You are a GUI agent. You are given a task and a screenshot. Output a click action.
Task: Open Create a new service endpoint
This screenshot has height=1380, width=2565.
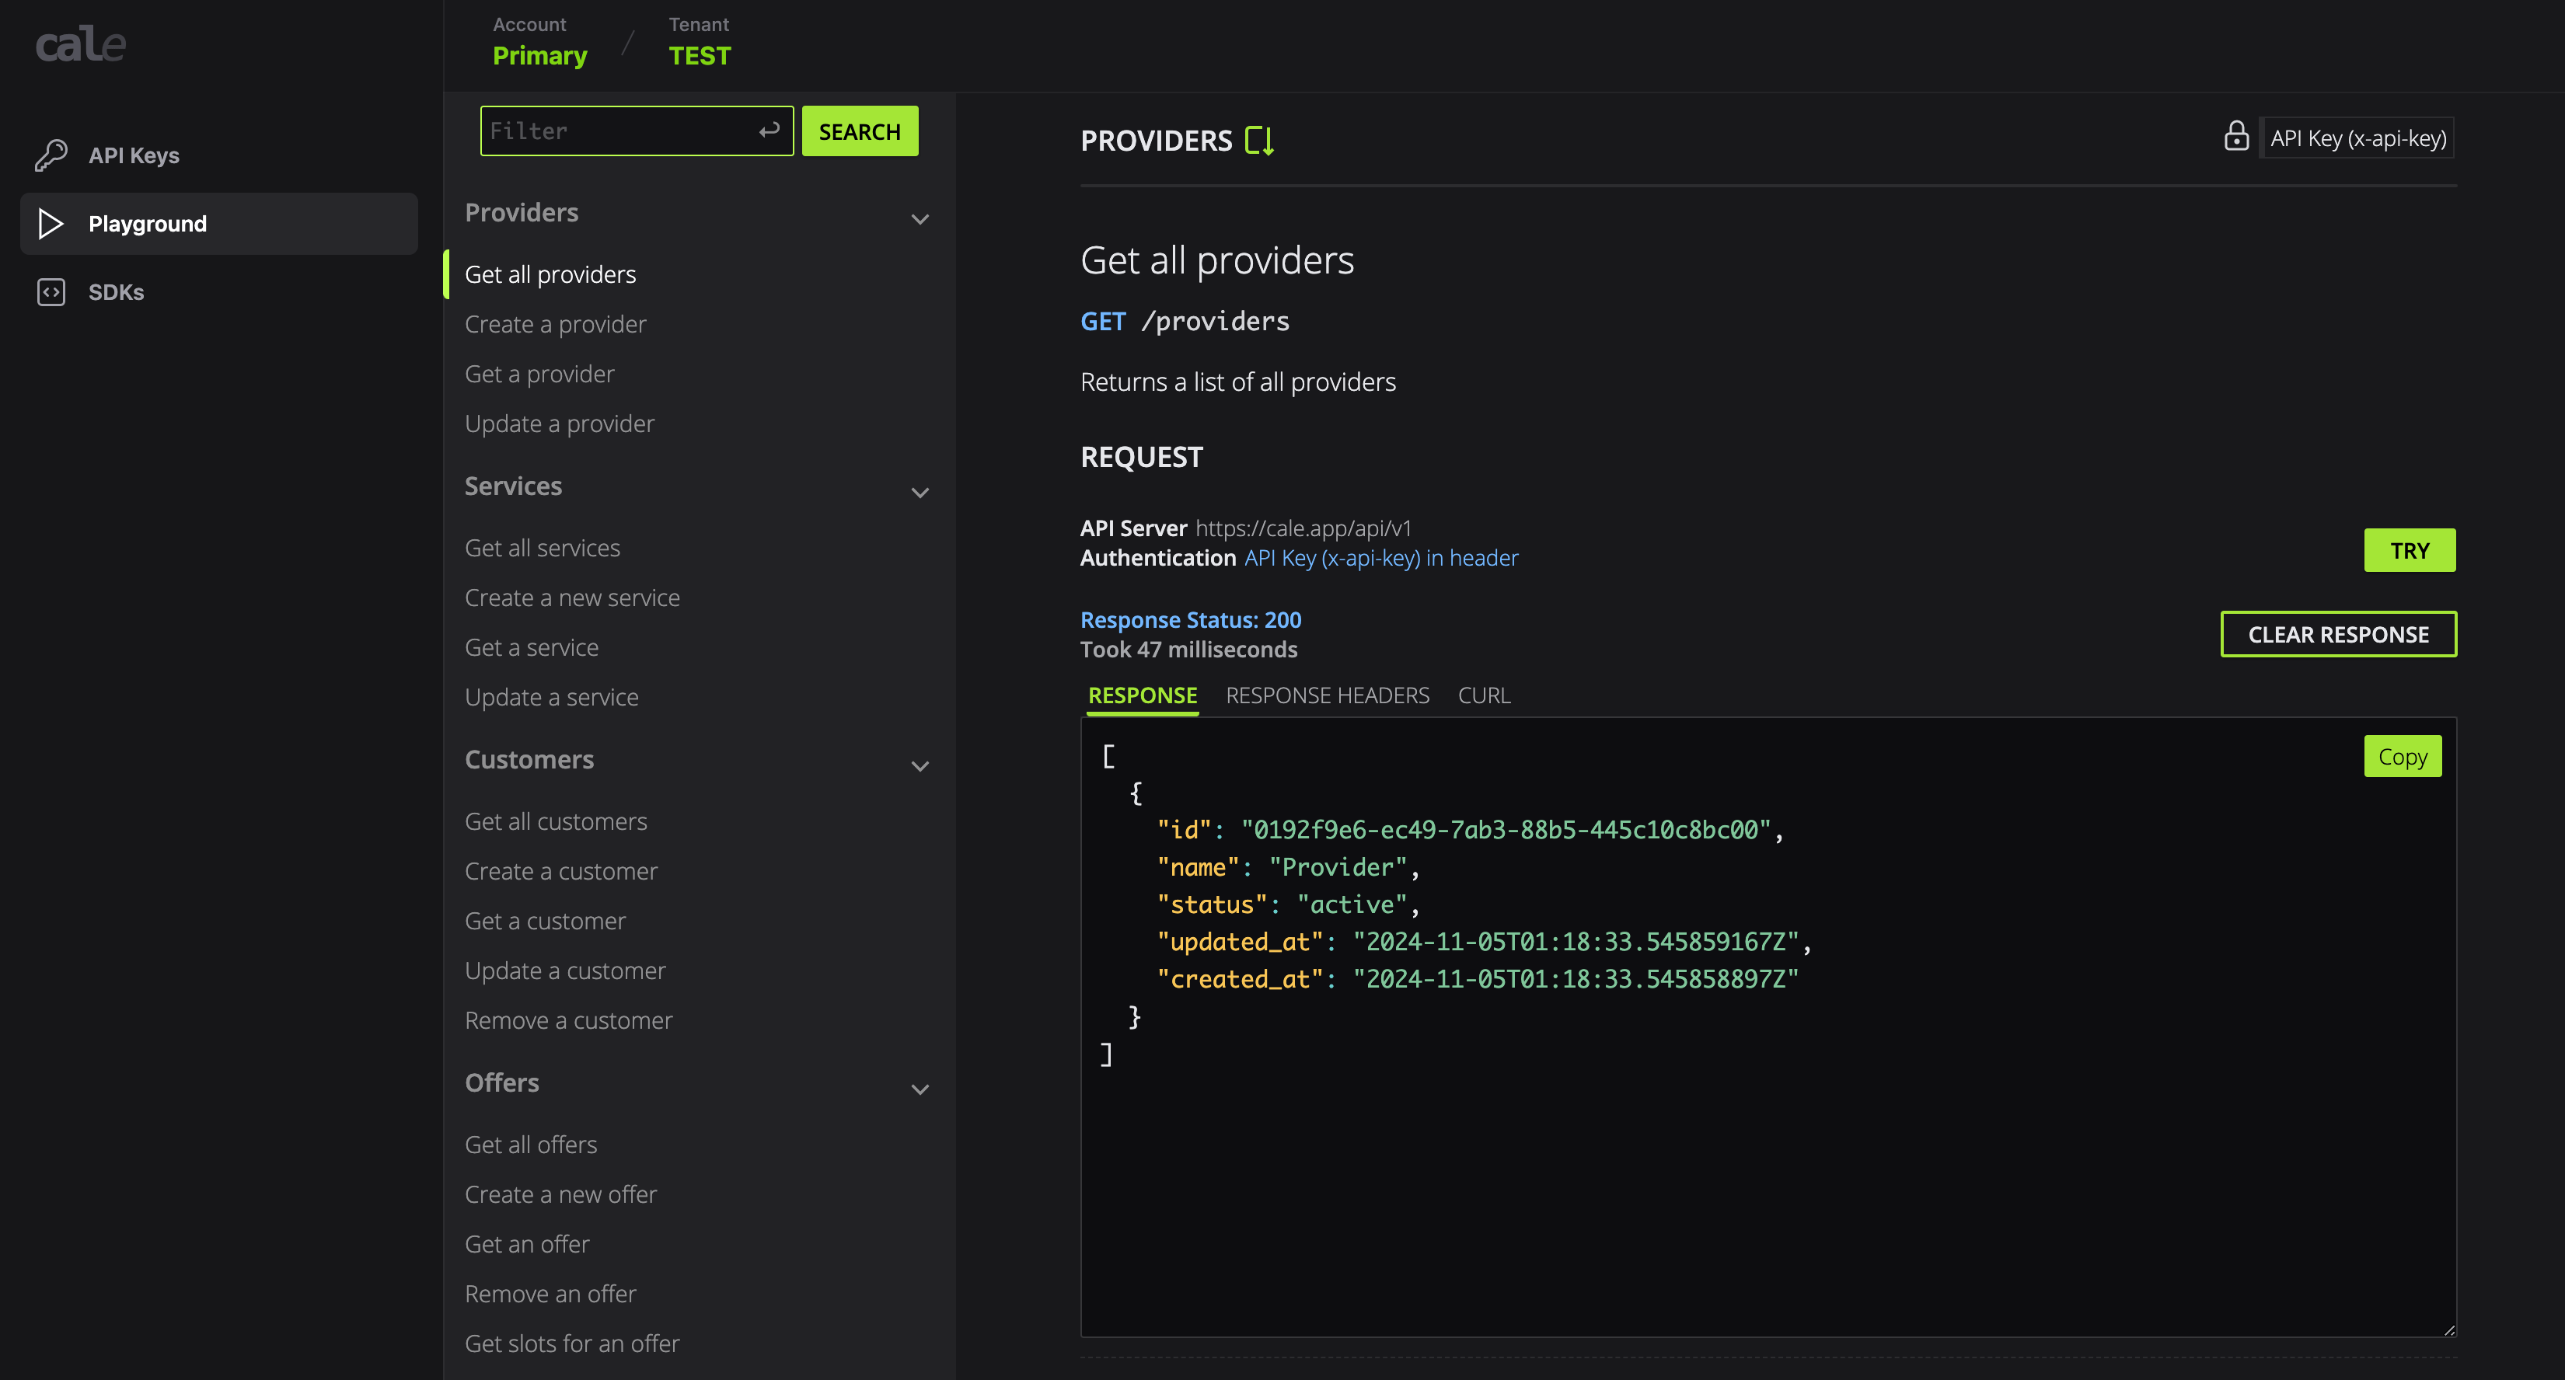click(573, 598)
